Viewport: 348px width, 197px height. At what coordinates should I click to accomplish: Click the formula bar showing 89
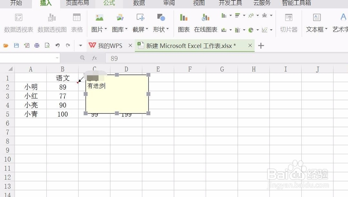tap(227, 58)
